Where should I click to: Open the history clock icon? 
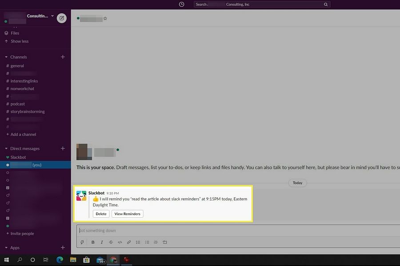(181, 4)
